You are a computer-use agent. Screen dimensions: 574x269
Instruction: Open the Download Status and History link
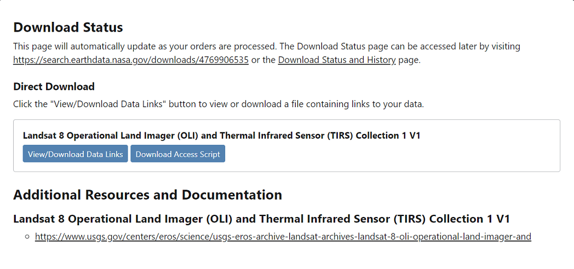click(337, 60)
